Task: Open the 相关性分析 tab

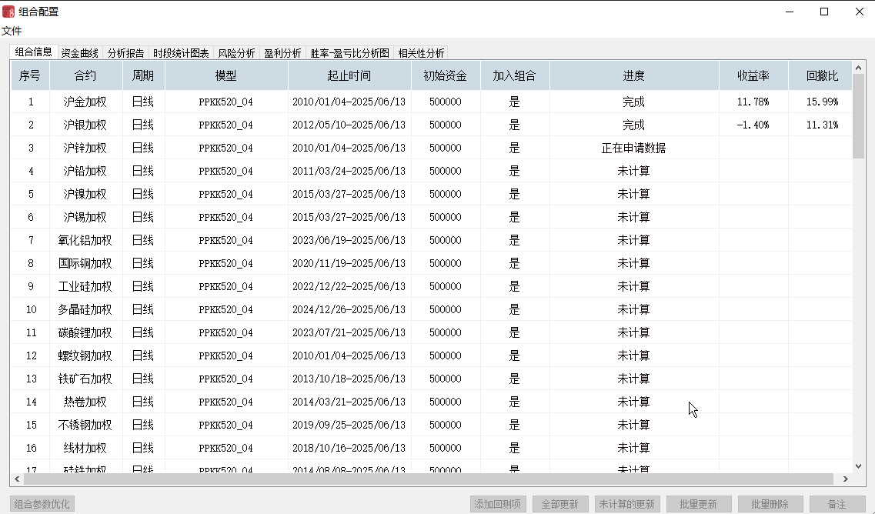Action: 421,53
